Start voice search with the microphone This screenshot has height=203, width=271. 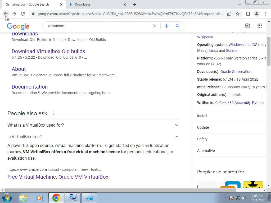point(166,26)
